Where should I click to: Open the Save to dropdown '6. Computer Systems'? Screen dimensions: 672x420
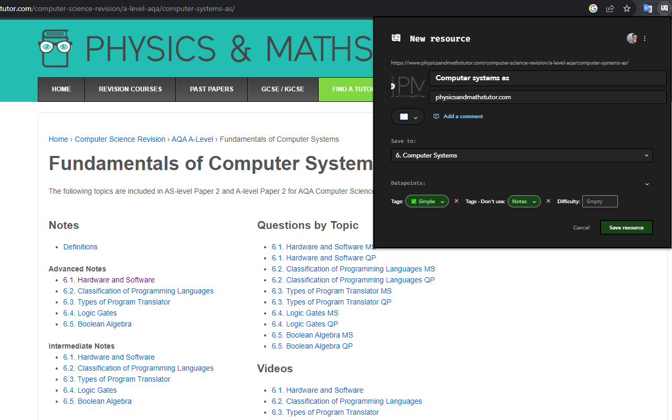click(522, 155)
